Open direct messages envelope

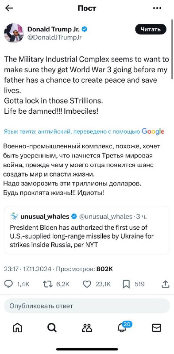[x=156, y=328]
